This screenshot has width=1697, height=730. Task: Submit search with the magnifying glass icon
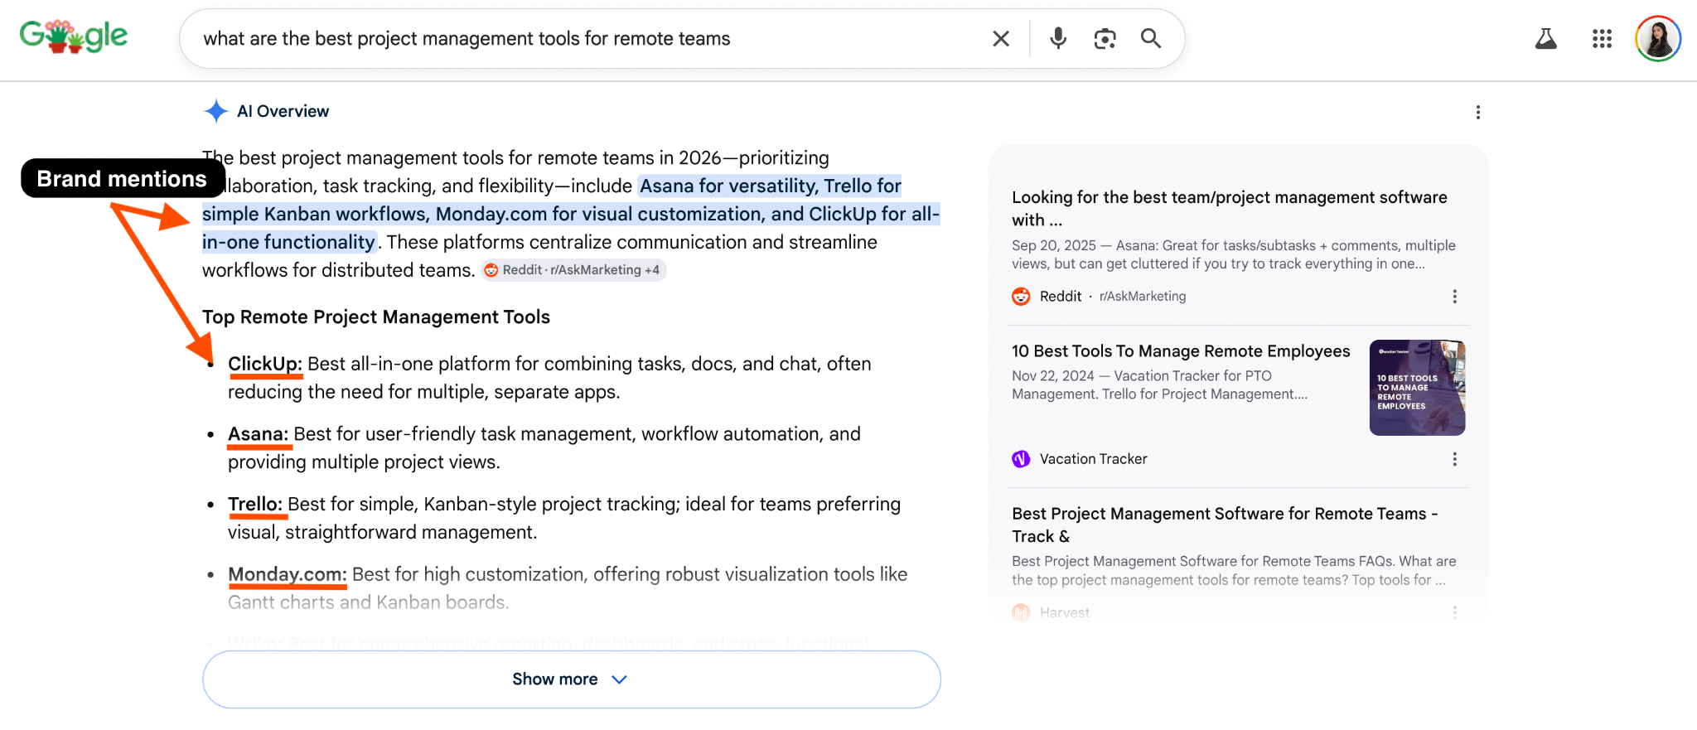point(1151,38)
